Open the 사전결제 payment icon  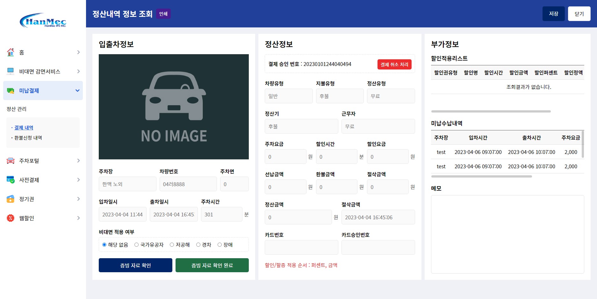[10, 180]
